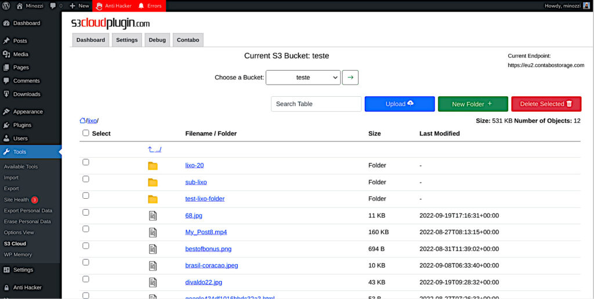This screenshot has height=299, width=594.
Task: Check the box for divaldo22.jpg
Action: click(86, 279)
